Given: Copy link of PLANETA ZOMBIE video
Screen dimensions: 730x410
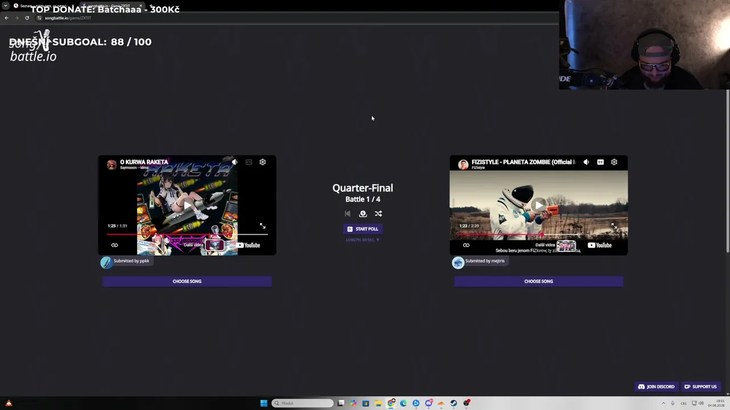Looking at the screenshot, I should pos(466,245).
